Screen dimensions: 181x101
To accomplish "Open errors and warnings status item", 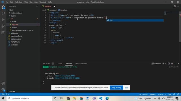I will click(5, 94).
